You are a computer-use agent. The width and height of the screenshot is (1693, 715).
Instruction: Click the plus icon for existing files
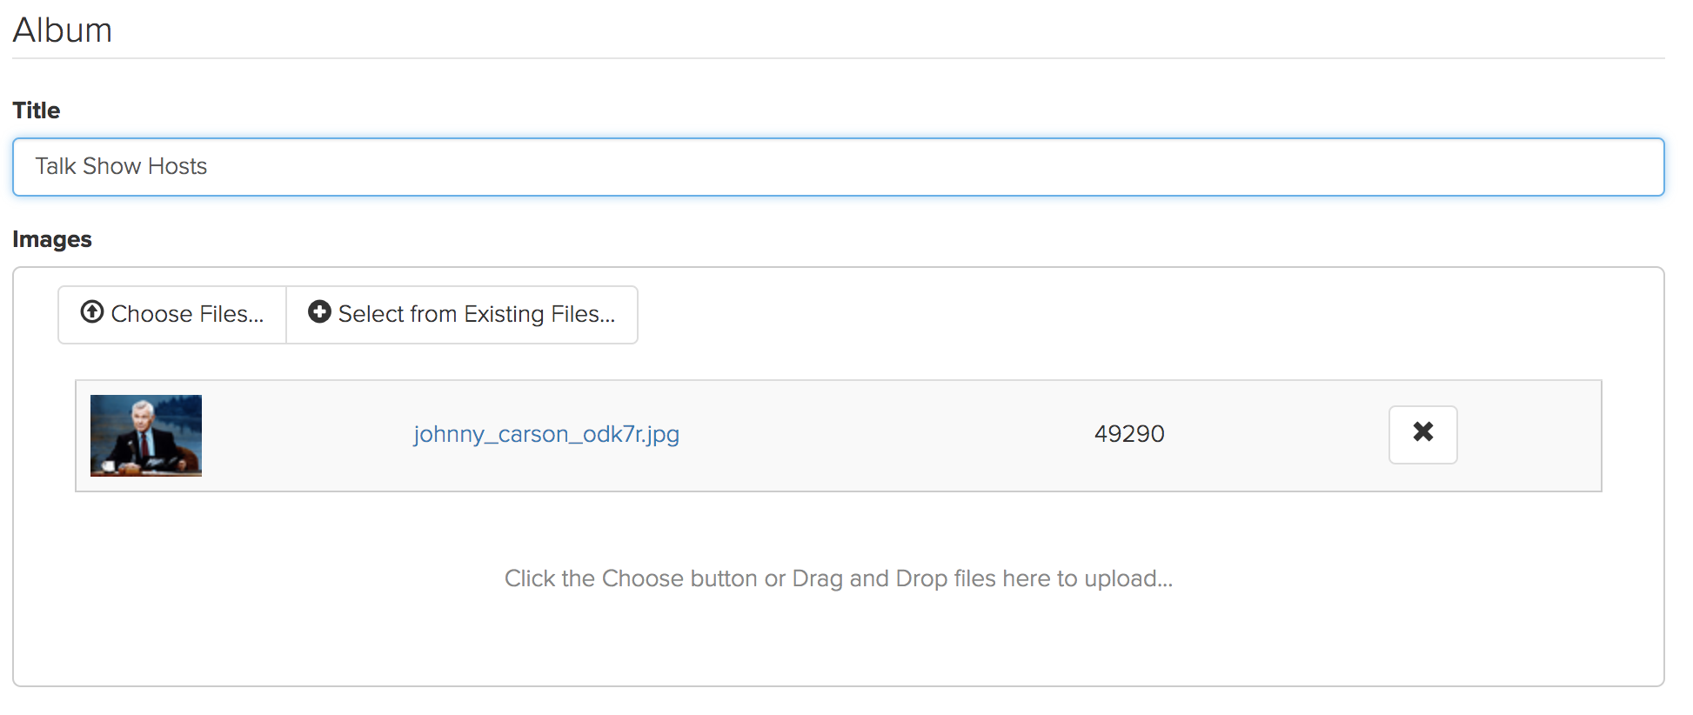coord(319,311)
